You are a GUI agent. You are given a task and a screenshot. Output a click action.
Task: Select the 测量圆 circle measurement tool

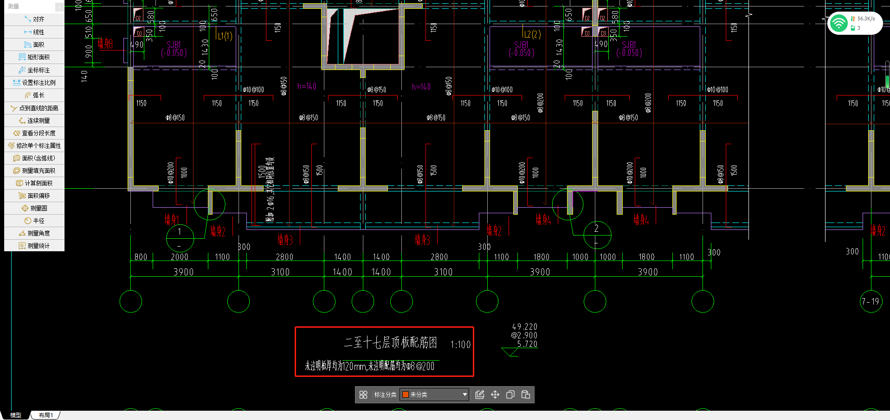point(34,208)
